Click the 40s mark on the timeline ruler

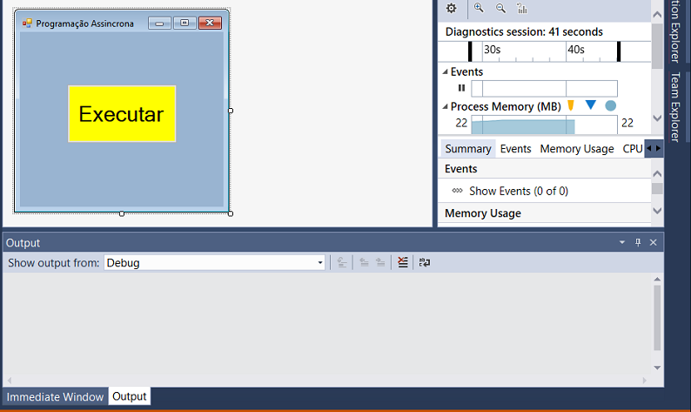575,50
